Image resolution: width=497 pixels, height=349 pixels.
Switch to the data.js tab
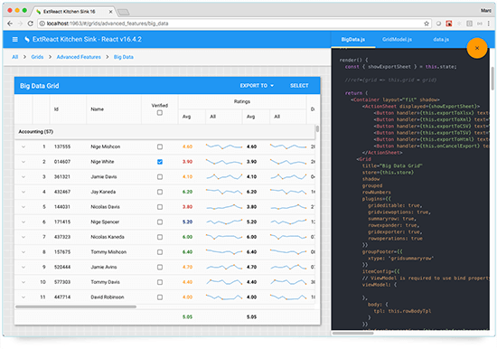(441, 40)
